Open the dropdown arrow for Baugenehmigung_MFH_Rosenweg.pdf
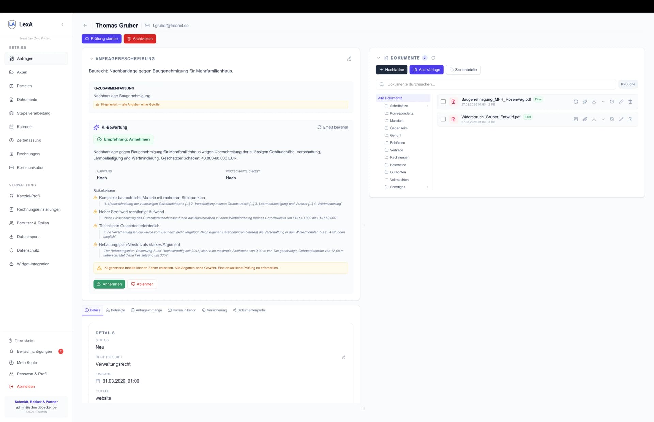 [x=603, y=102]
